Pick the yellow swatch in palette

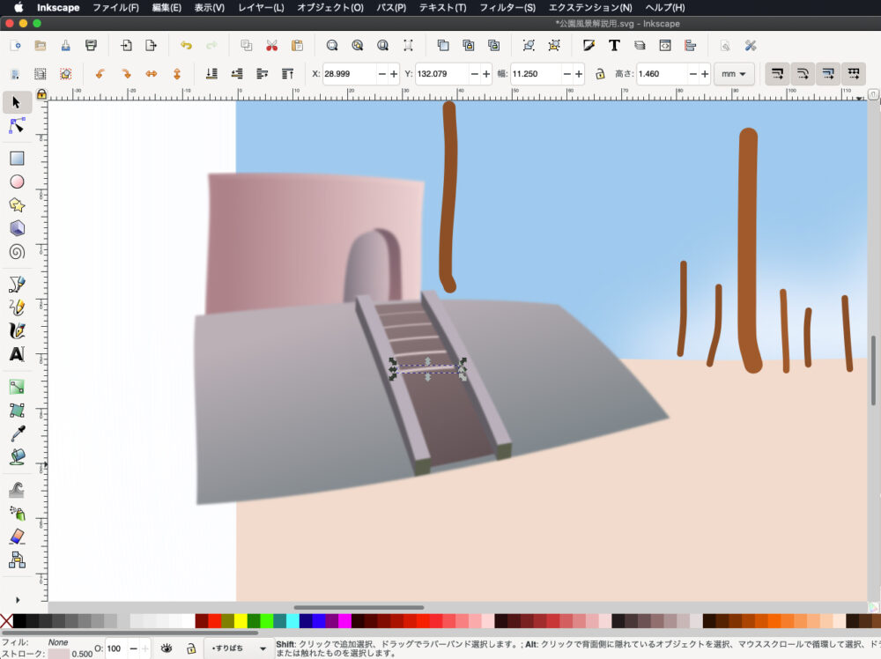(x=241, y=621)
